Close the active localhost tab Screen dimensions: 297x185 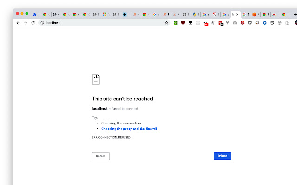point(237,14)
